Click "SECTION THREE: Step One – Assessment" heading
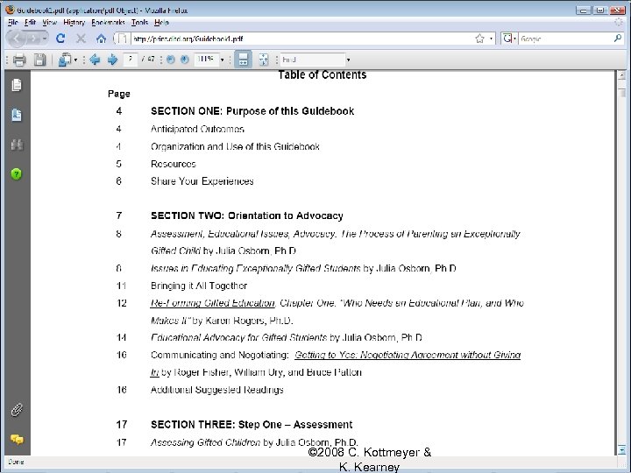 tap(252, 425)
